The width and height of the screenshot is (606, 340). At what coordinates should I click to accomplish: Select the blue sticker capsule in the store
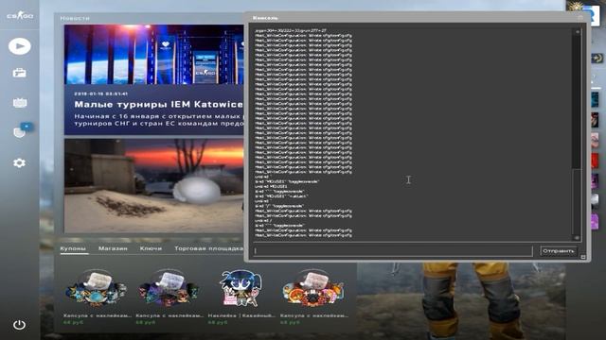tap(97, 288)
